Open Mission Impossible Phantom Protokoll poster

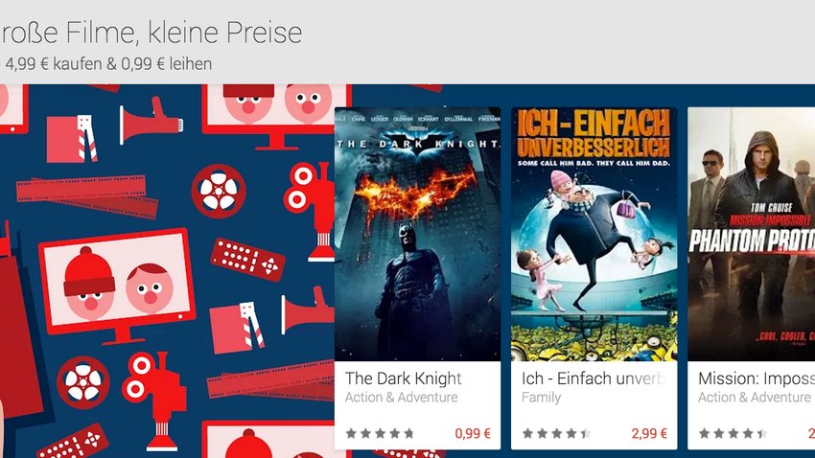(751, 234)
